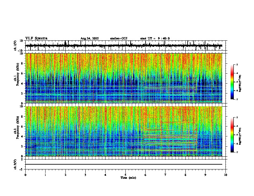Click the "2" kHz tick of ch.2 frequency axis
This screenshot has width=254, height=196.
(x=22, y=146)
